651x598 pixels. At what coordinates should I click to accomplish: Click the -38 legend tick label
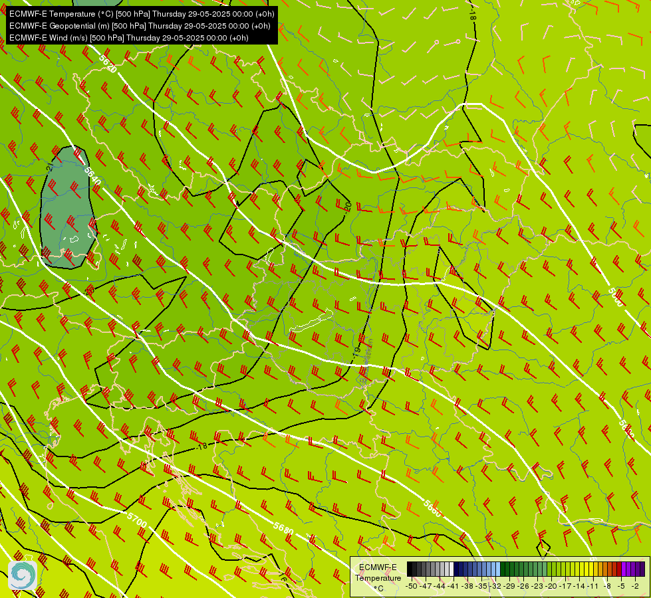click(467, 586)
